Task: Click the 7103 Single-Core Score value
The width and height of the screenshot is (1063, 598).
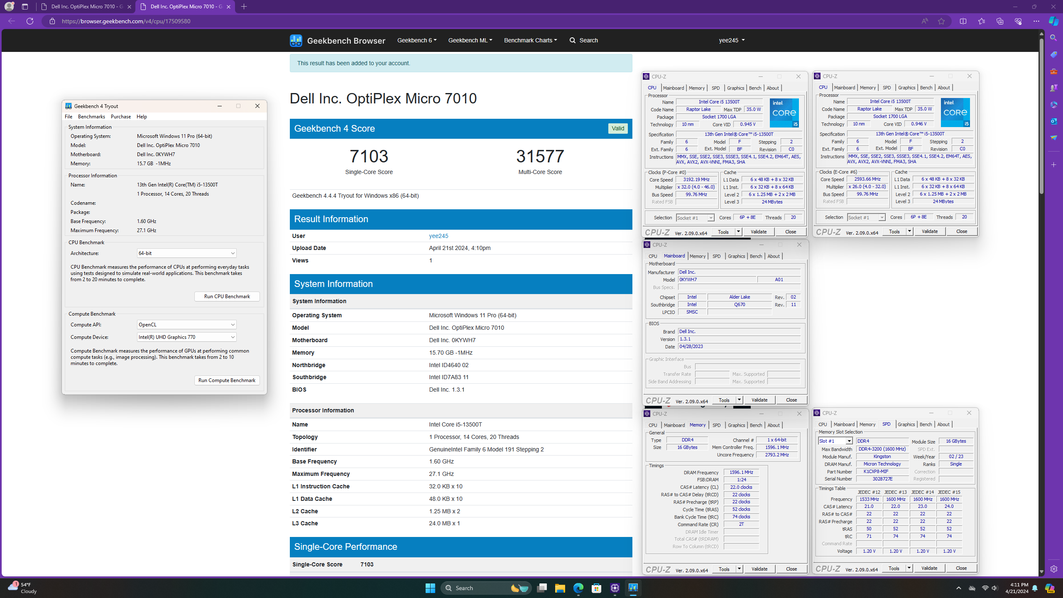Action: pos(369,157)
